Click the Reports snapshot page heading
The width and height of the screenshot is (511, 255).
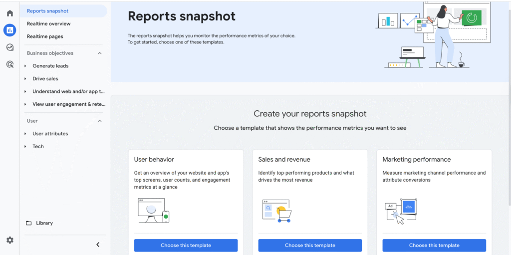(x=182, y=16)
